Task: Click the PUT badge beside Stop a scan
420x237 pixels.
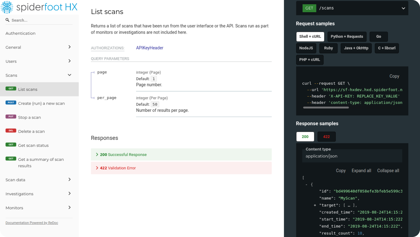Action: pos(11,117)
